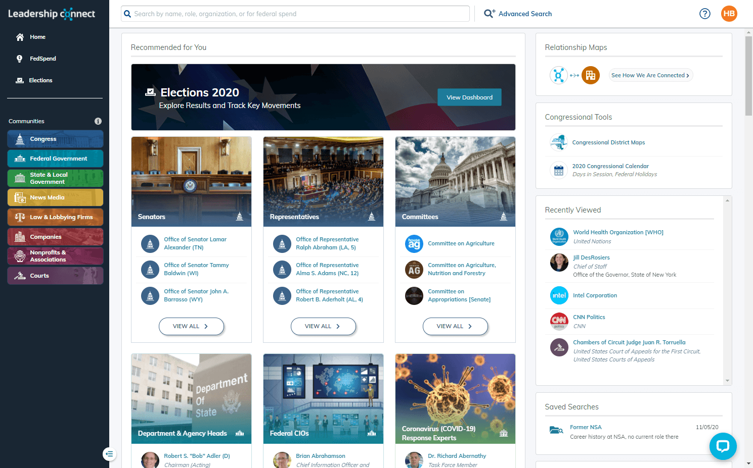Click the orange organization building icon
This screenshot has height=468, width=753.
(591, 75)
